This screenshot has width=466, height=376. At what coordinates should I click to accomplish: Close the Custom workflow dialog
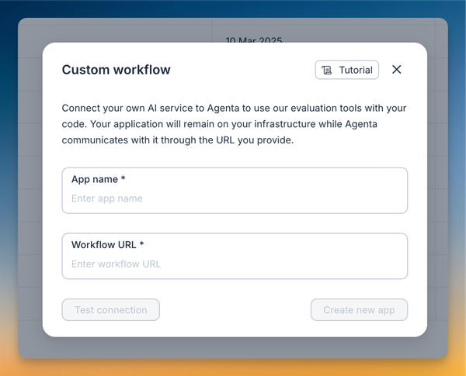[x=396, y=70]
